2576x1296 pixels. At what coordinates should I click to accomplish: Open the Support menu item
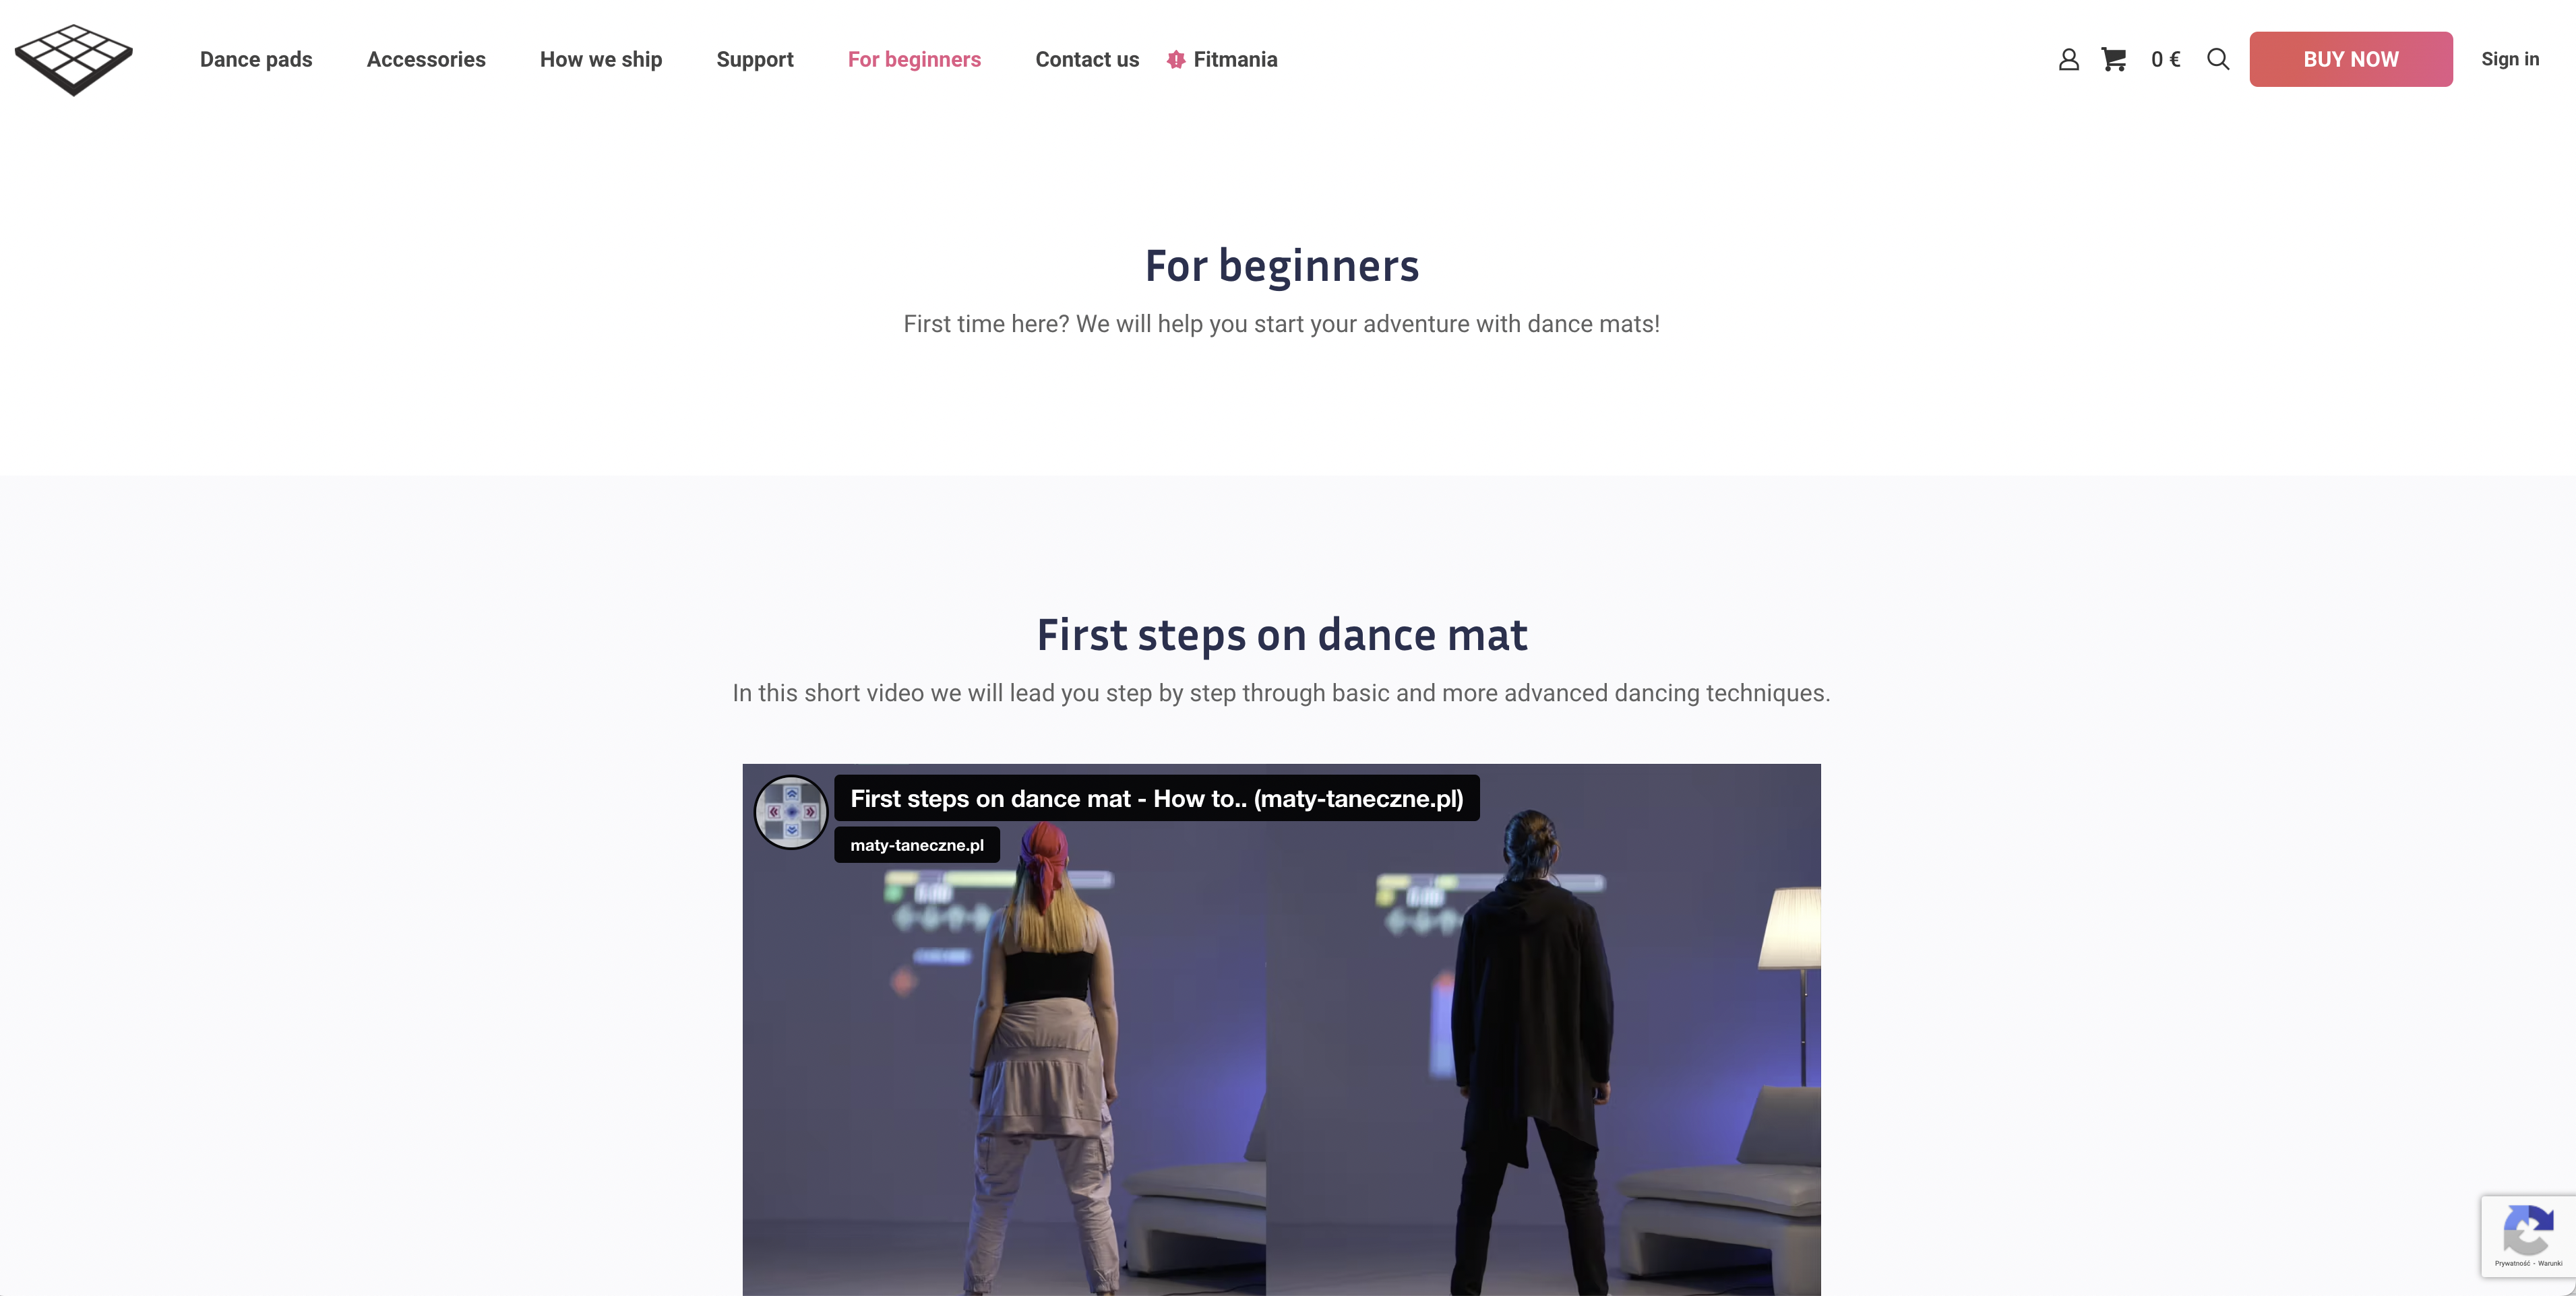pyautogui.click(x=755, y=60)
